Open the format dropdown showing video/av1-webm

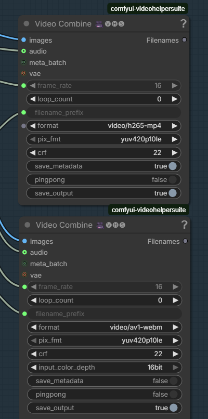click(105, 327)
